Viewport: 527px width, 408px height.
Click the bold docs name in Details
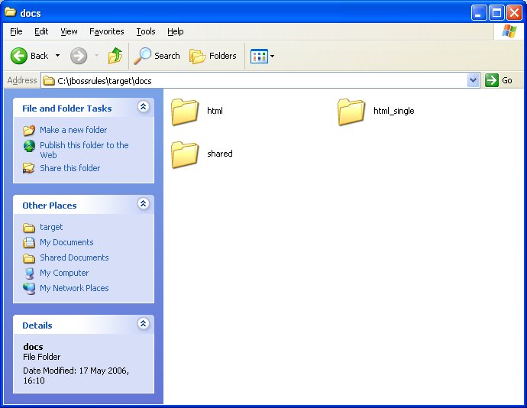[x=33, y=346]
